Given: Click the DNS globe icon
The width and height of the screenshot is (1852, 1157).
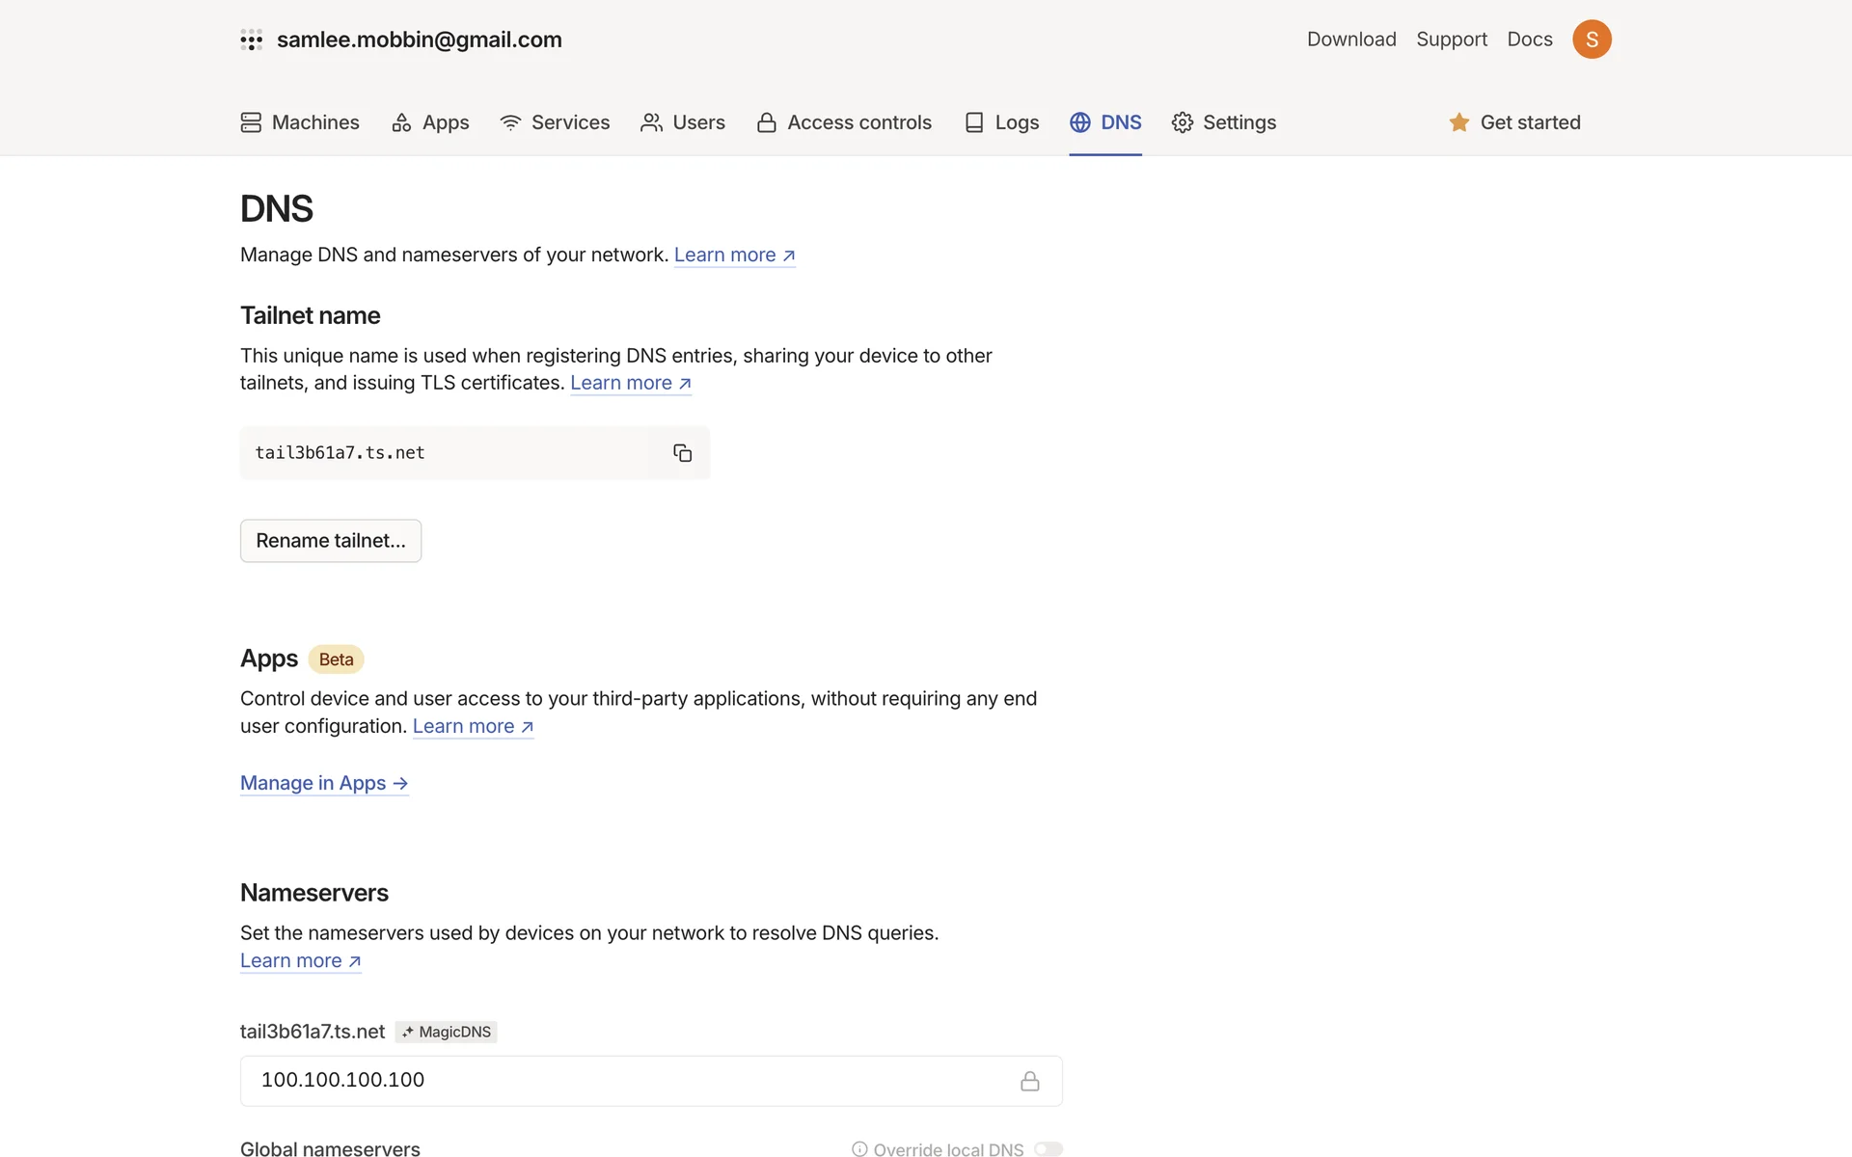Looking at the screenshot, I should pos(1079,122).
